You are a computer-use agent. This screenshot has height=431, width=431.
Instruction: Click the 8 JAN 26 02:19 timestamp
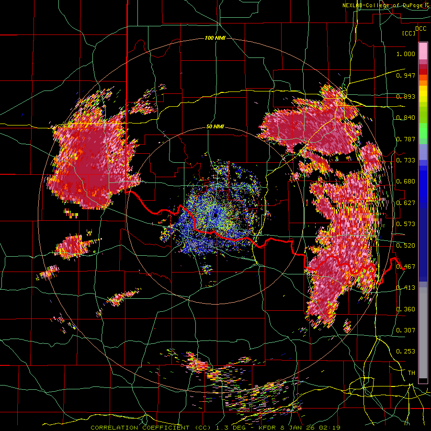[310, 428]
